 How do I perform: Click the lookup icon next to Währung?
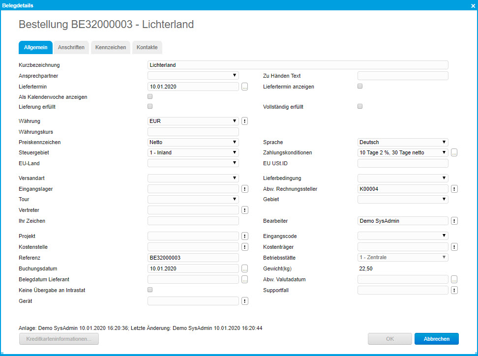coord(245,121)
